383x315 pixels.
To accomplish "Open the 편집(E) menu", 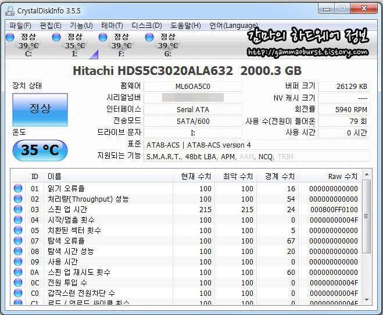I will pyautogui.click(x=51, y=26).
